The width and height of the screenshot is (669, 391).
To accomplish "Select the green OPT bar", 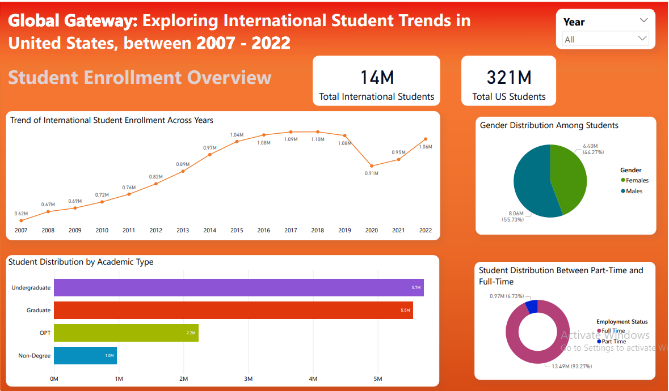I will coord(126,333).
